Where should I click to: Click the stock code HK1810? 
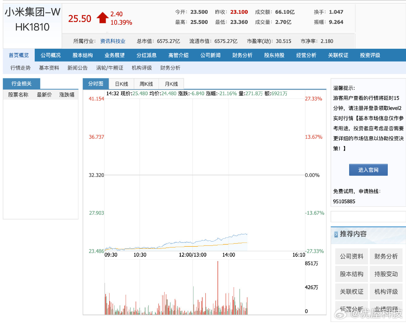pyautogui.click(x=32, y=27)
